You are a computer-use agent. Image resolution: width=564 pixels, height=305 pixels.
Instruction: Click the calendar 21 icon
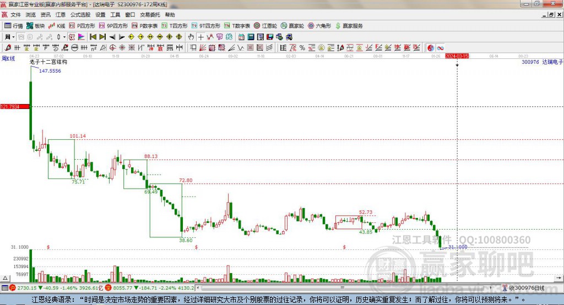pyautogui.click(x=241, y=37)
